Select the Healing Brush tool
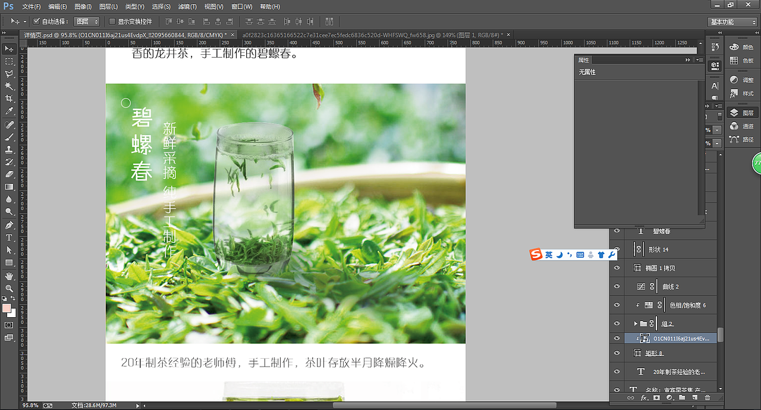 9,125
